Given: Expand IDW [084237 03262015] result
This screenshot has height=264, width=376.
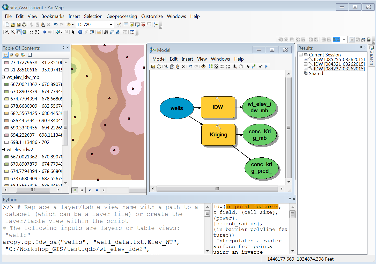Looking at the screenshot, I should [x=306, y=69].
